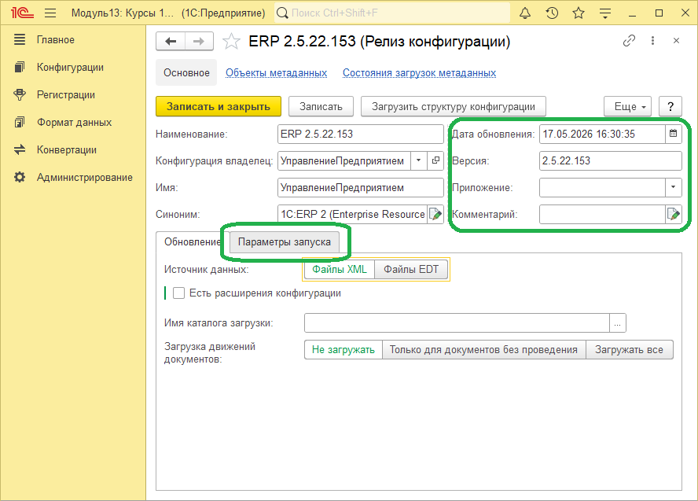This screenshot has height=501, width=698.
Task: Open calendar picker for Дата обновления
Action: [673, 134]
